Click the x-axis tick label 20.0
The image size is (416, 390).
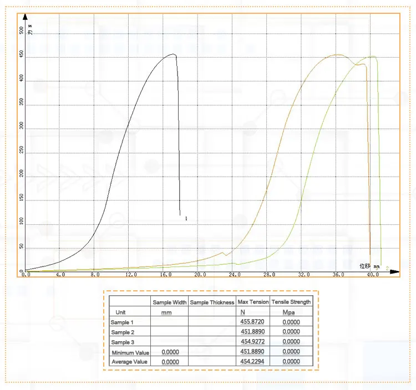point(200,274)
